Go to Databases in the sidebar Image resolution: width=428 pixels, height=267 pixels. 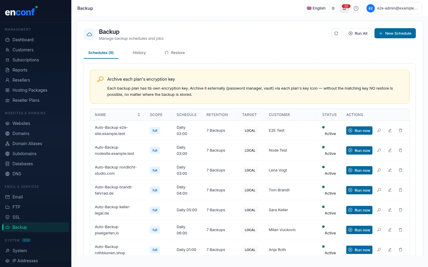pos(36,164)
